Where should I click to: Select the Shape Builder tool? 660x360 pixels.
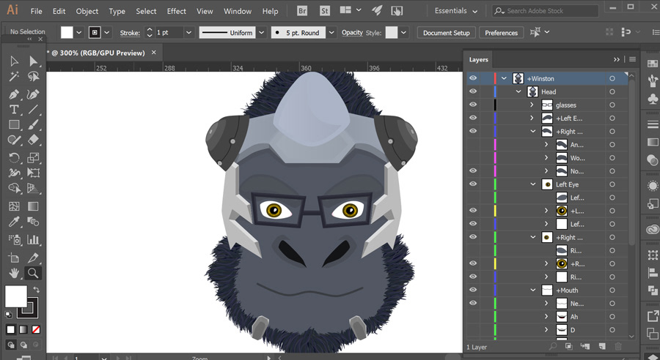pyautogui.click(x=14, y=188)
